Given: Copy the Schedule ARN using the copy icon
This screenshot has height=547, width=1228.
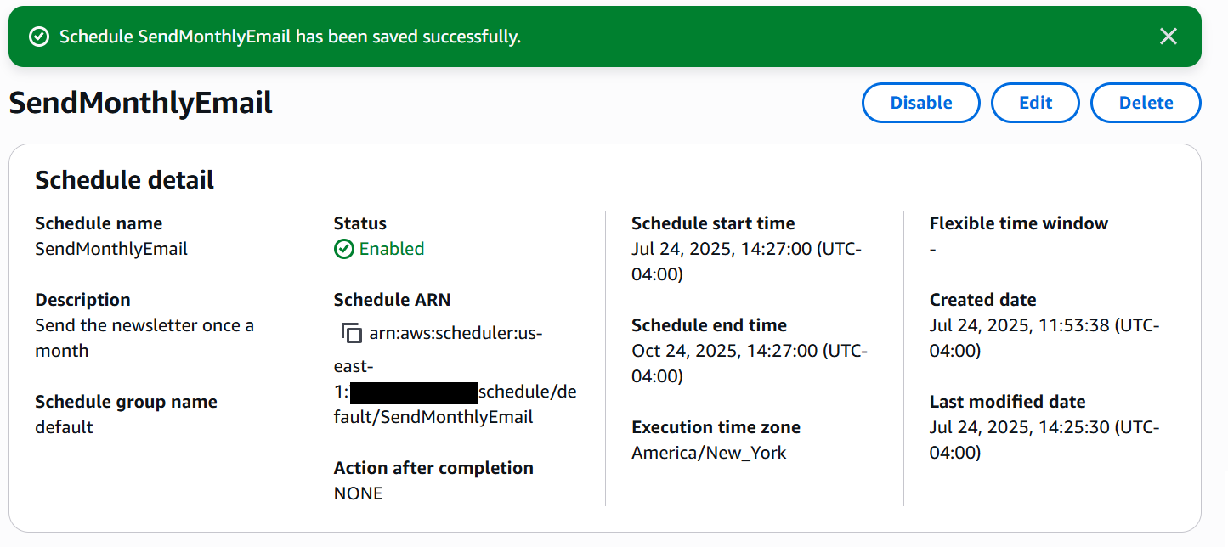Looking at the screenshot, I should pos(351,334).
